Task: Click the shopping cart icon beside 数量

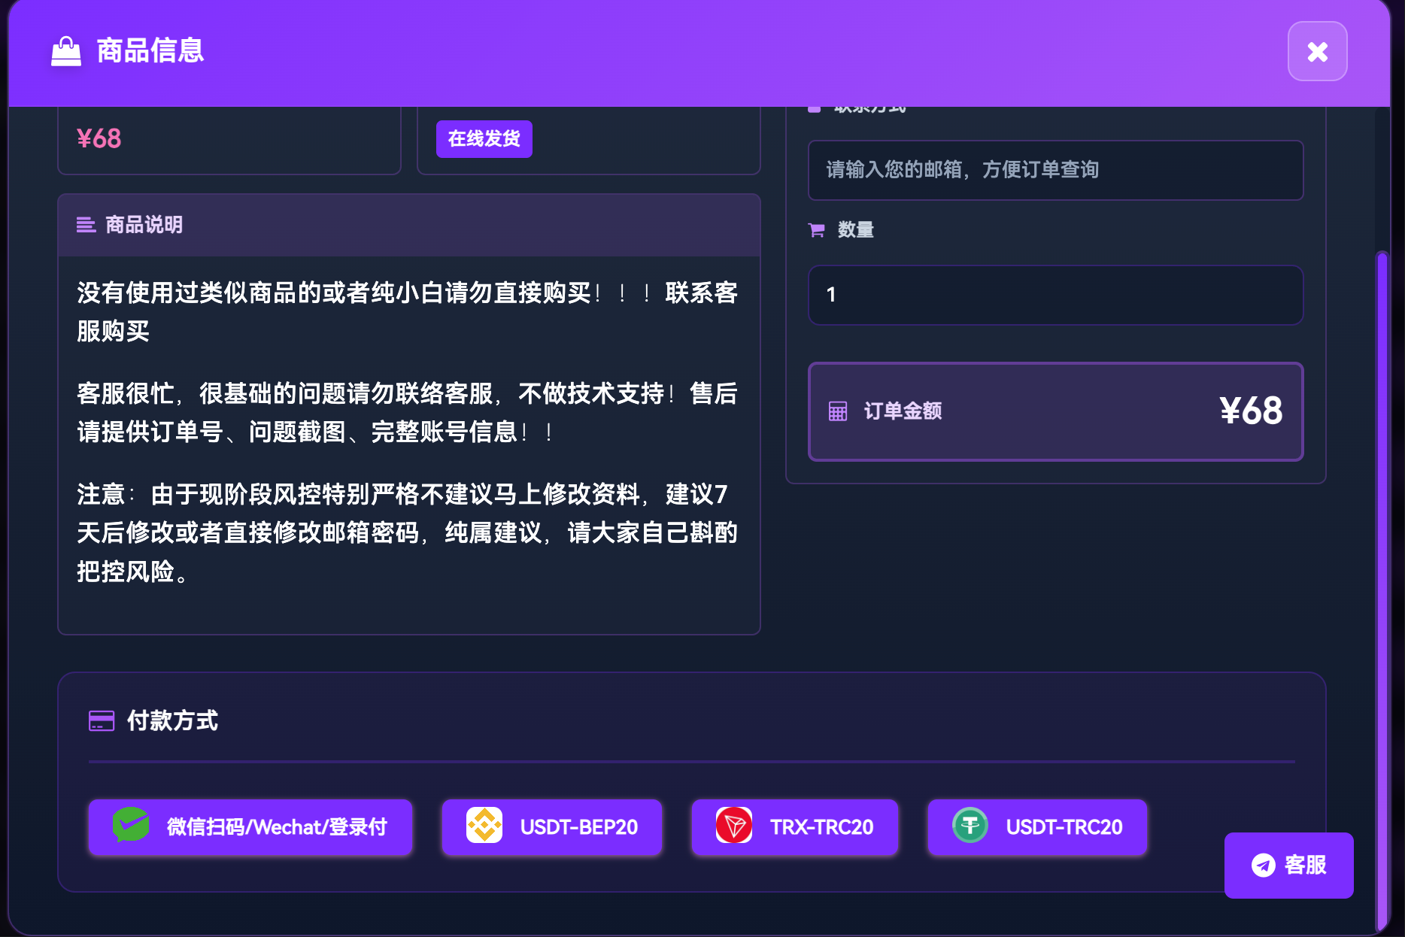Action: click(816, 230)
